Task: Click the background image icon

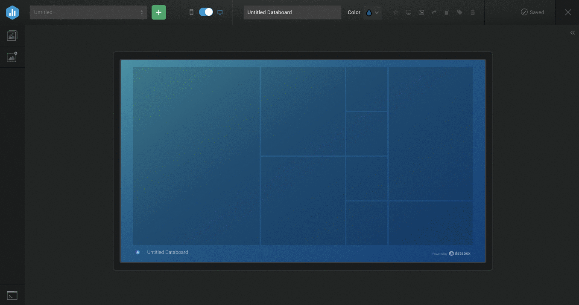Action: tap(421, 12)
